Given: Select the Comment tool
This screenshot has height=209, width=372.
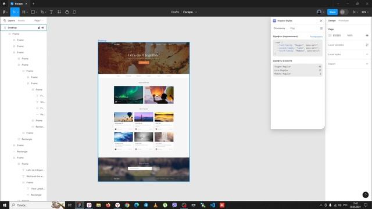Looking at the screenshot, I should pos(74,12).
